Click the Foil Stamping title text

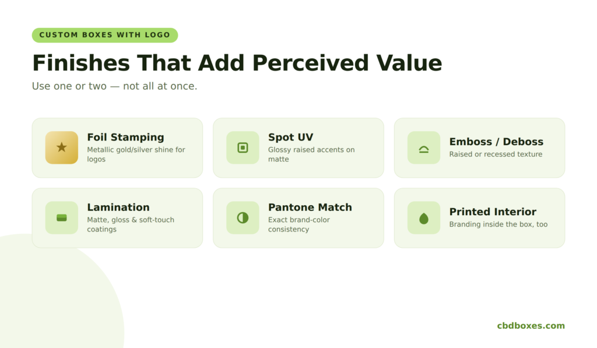[x=126, y=137]
